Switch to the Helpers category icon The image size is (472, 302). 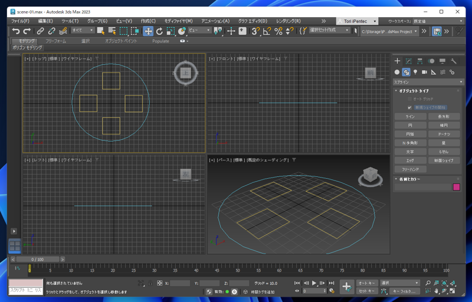434,72
